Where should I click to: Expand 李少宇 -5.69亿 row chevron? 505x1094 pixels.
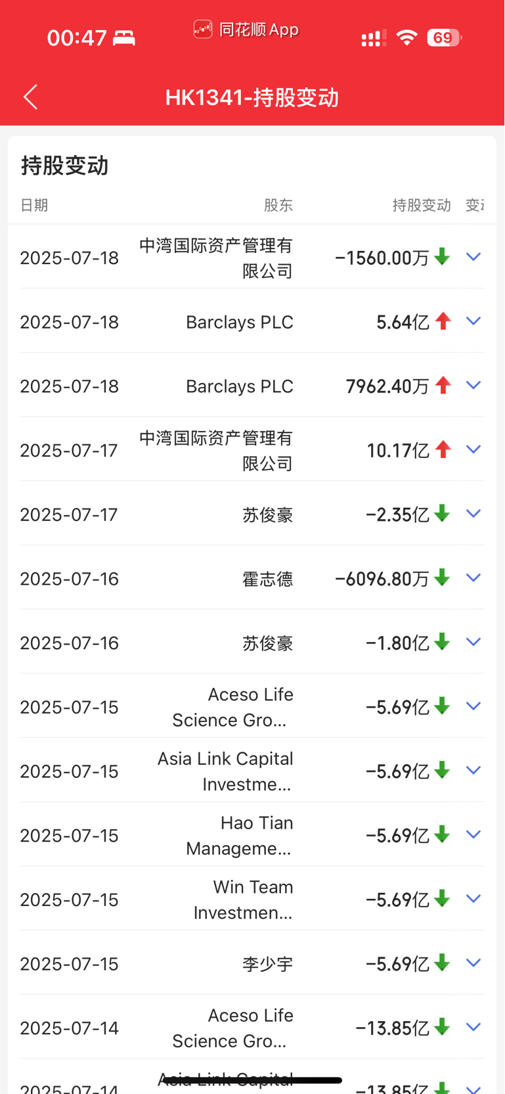click(x=473, y=963)
